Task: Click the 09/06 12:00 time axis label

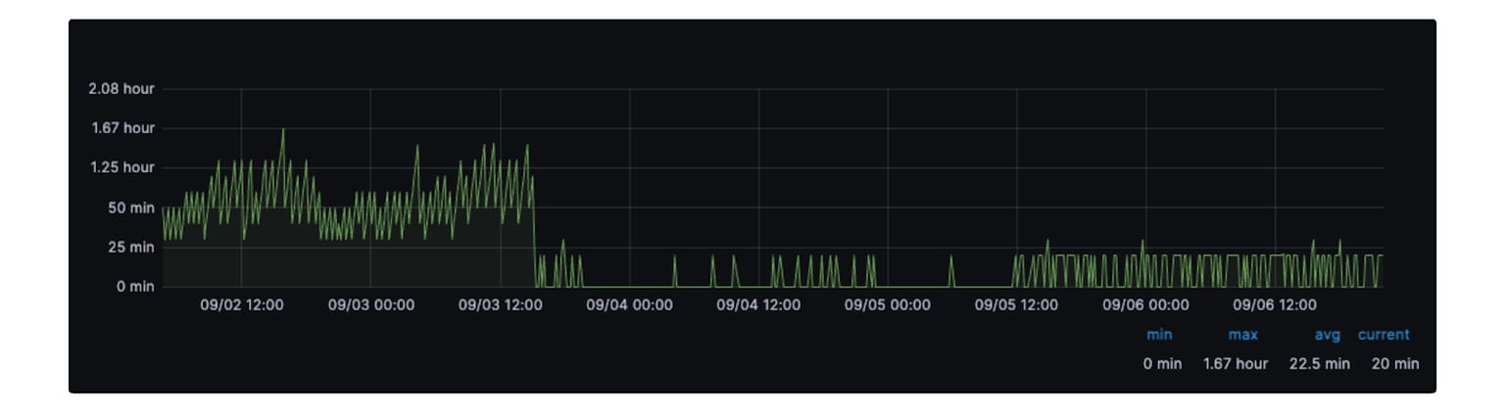Action: pos(1275,305)
